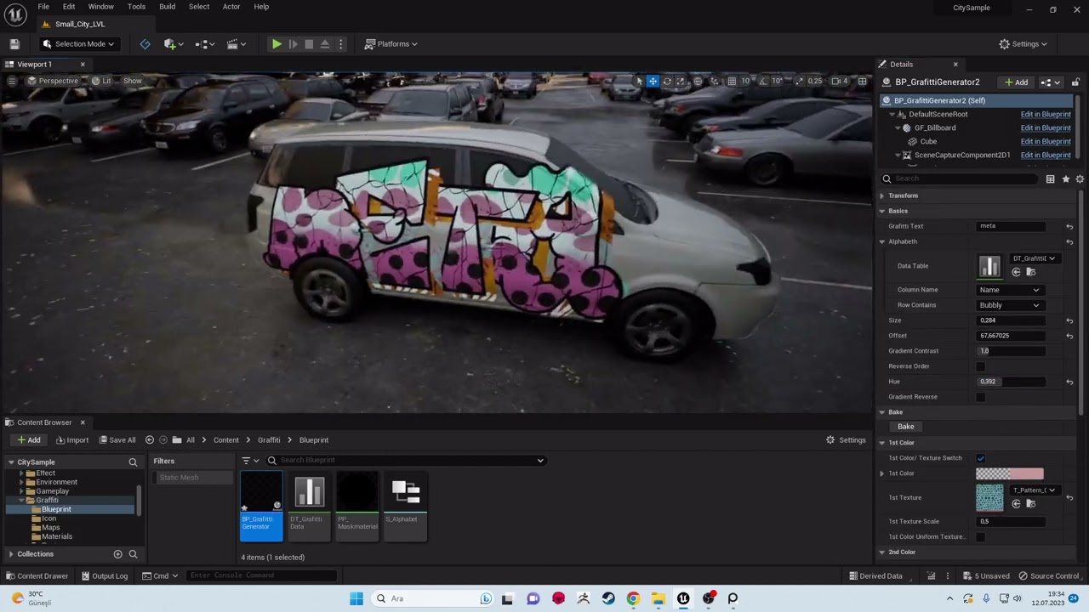The width and height of the screenshot is (1089, 612).
Task: Open the Tools menu
Action: pos(136,7)
